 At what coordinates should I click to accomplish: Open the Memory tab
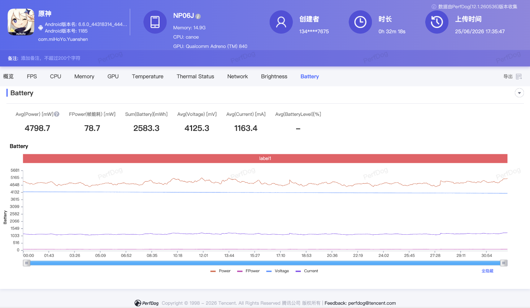click(84, 77)
